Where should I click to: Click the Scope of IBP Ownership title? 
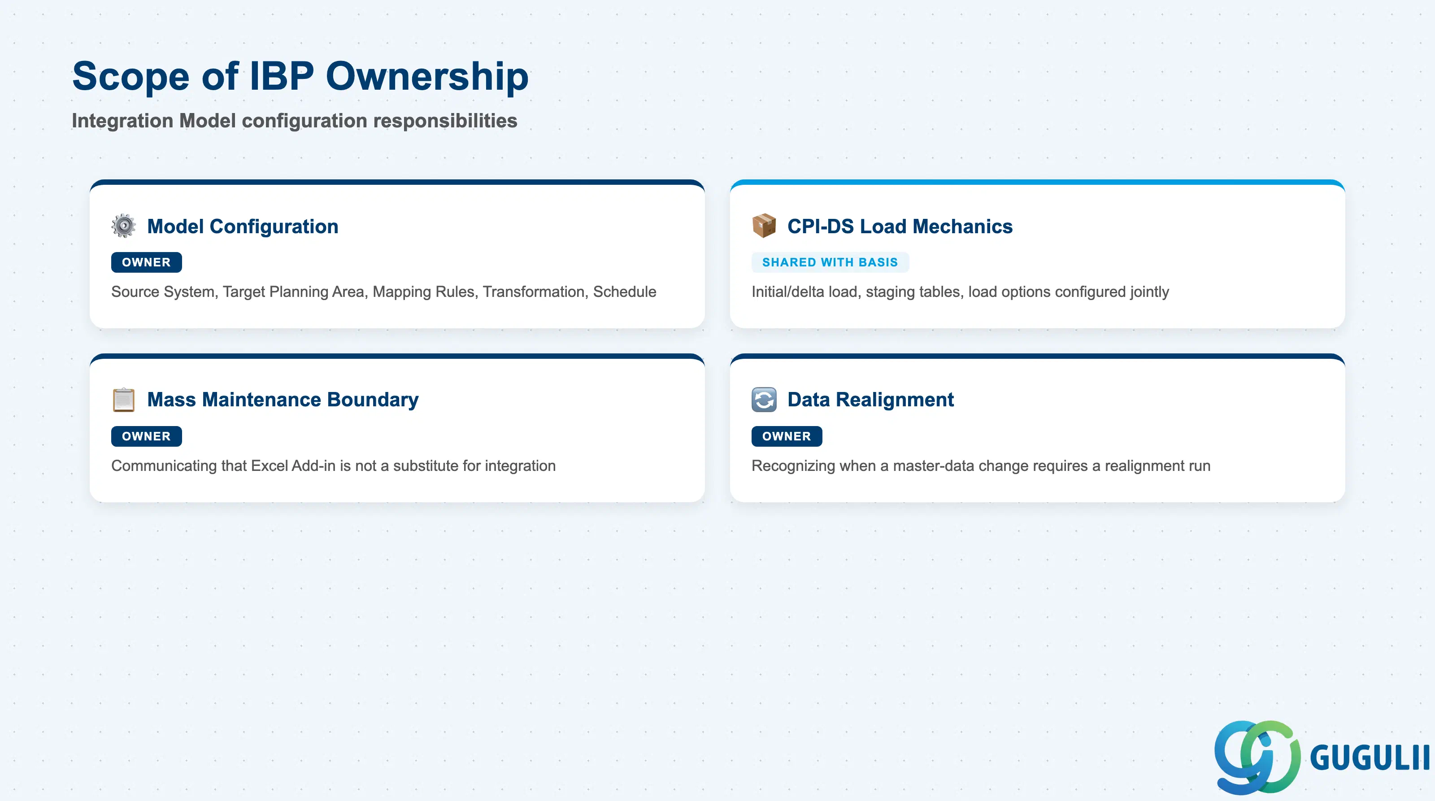pyautogui.click(x=300, y=76)
